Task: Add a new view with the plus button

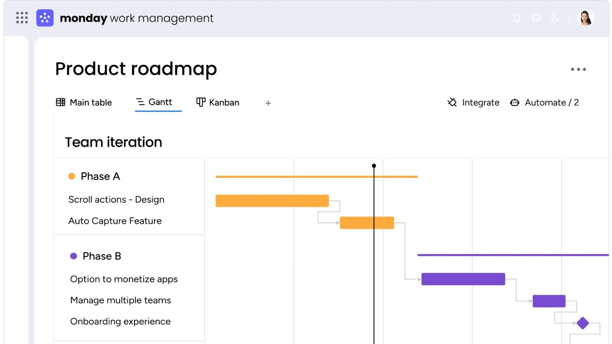Action: tap(268, 103)
